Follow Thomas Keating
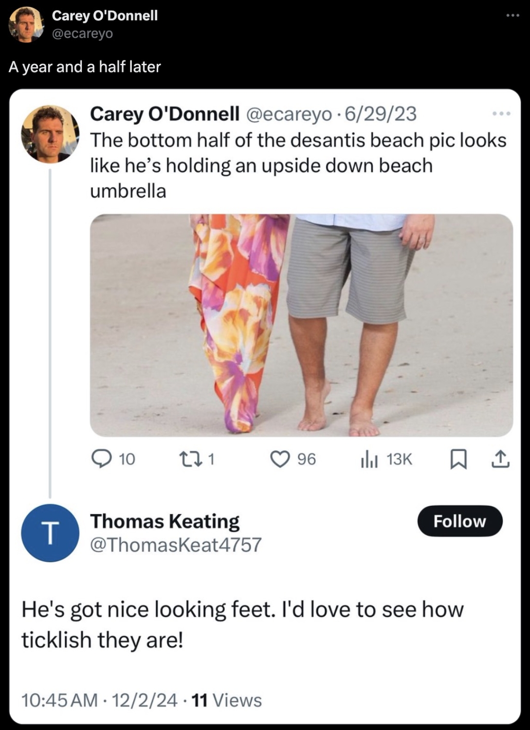The height and width of the screenshot is (730, 530). click(459, 521)
